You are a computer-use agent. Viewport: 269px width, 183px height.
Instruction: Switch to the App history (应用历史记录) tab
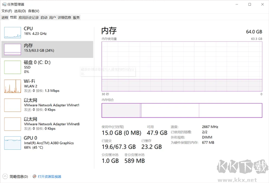tap(29, 17)
